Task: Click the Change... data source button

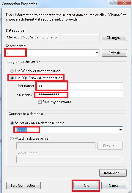Action: click(114, 38)
